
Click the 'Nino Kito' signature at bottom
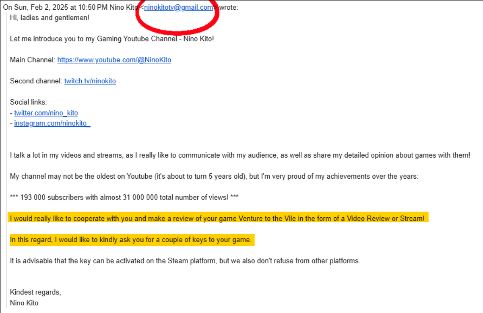click(24, 303)
